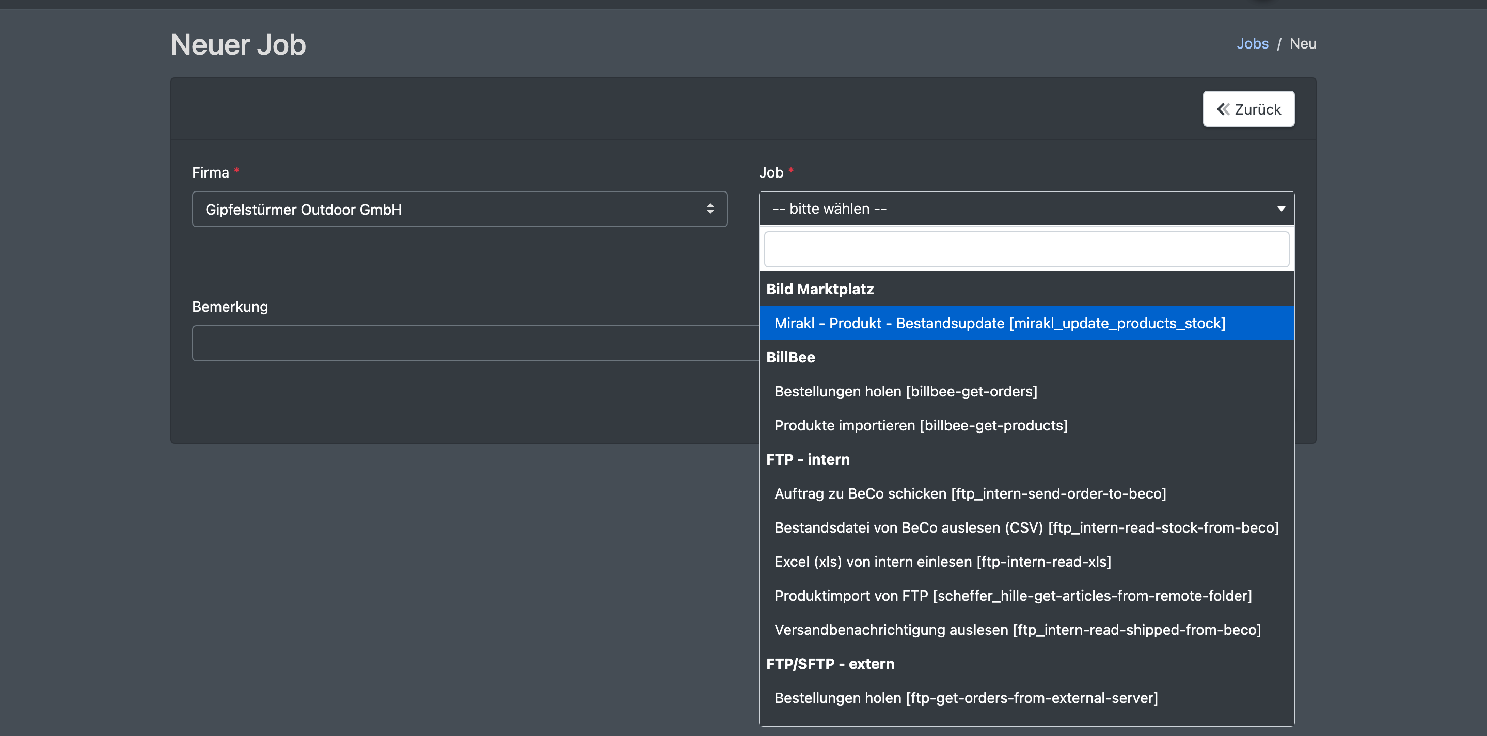Select Produkte importieren [billbee-get-products]
This screenshot has width=1487, height=736.
click(1026, 425)
